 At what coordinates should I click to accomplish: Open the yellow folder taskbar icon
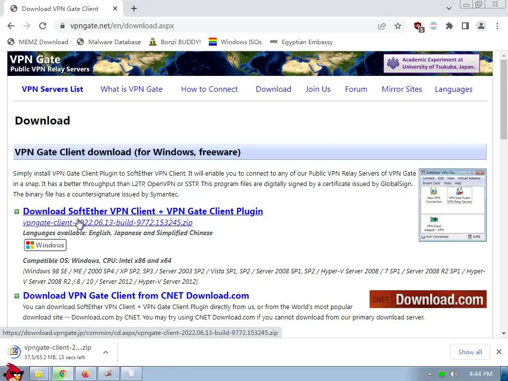pos(39,374)
